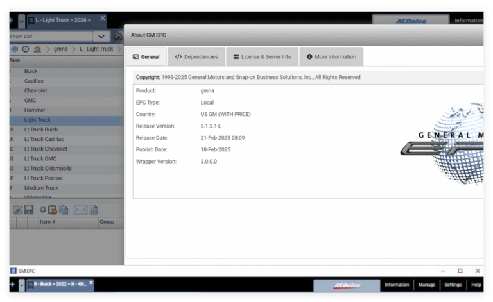Click the Release Date value 21-Feb-2025 08:09

pyautogui.click(x=223, y=138)
